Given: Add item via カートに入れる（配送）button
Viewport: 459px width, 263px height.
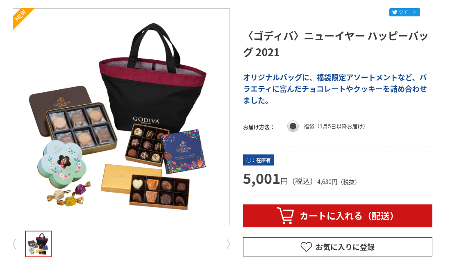Looking at the screenshot, I should (x=338, y=216).
